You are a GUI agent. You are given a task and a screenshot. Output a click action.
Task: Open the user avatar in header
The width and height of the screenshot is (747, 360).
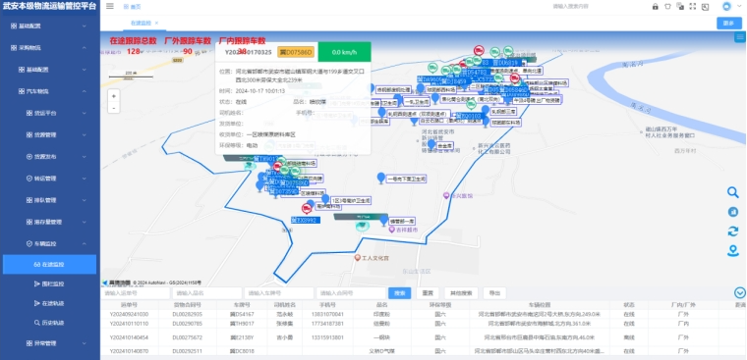click(x=726, y=7)
